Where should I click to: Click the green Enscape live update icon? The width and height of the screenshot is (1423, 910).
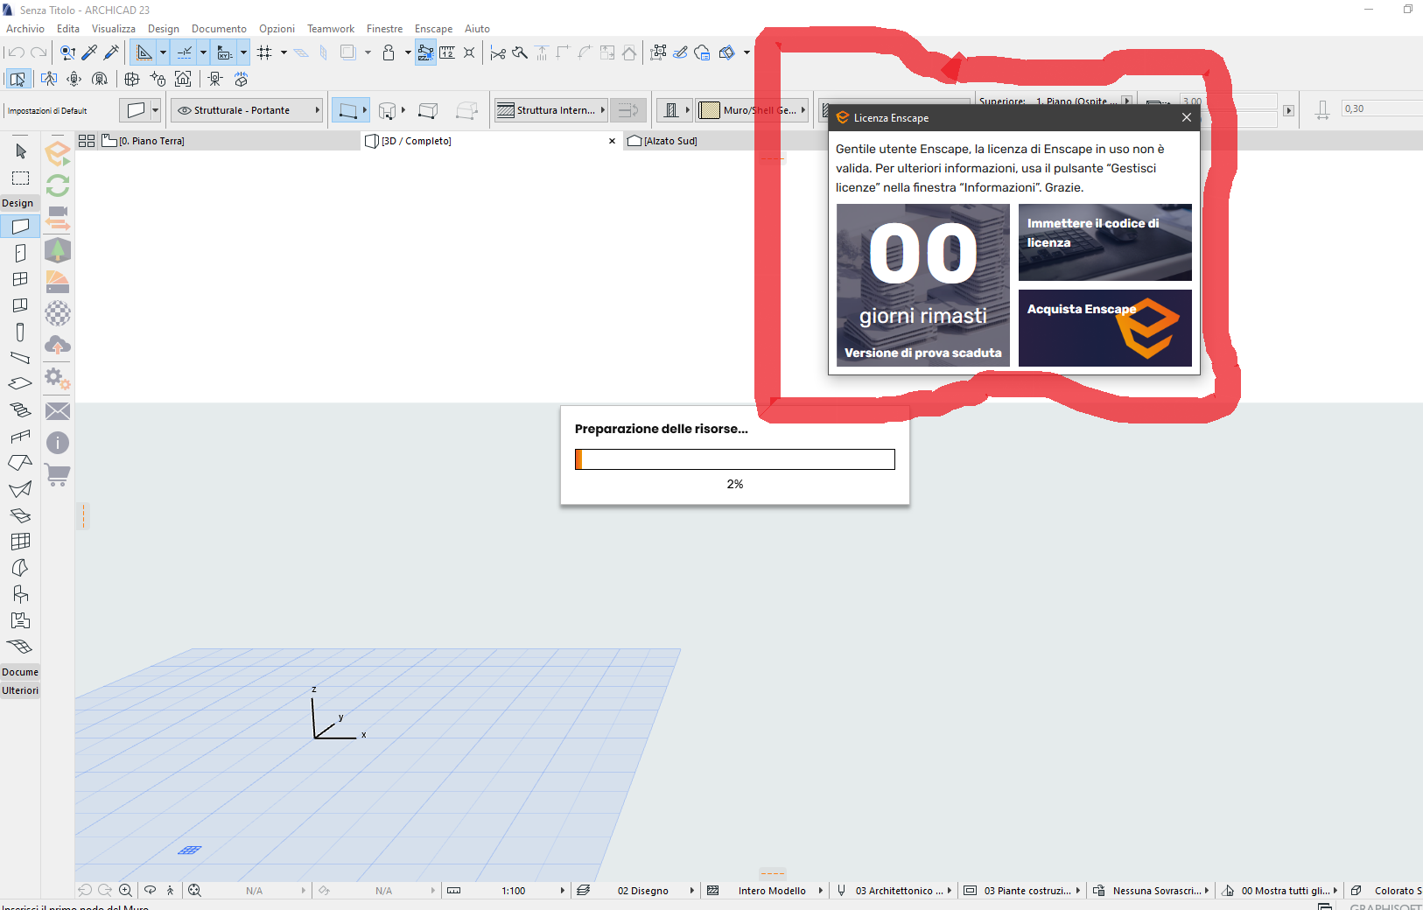tap(58, 185)
